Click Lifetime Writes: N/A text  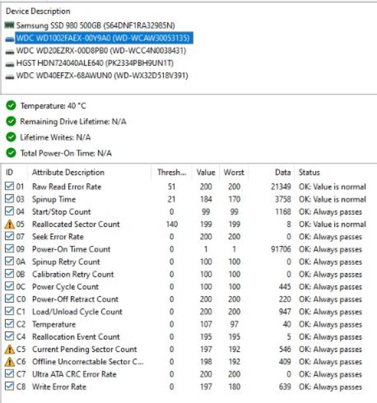56,138
